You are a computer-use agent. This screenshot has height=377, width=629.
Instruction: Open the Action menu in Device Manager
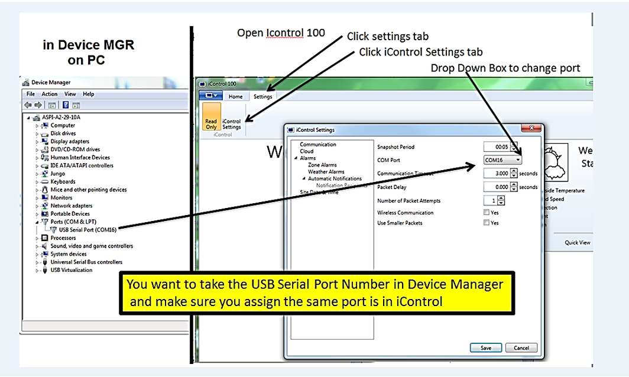[x=49, y=94]
